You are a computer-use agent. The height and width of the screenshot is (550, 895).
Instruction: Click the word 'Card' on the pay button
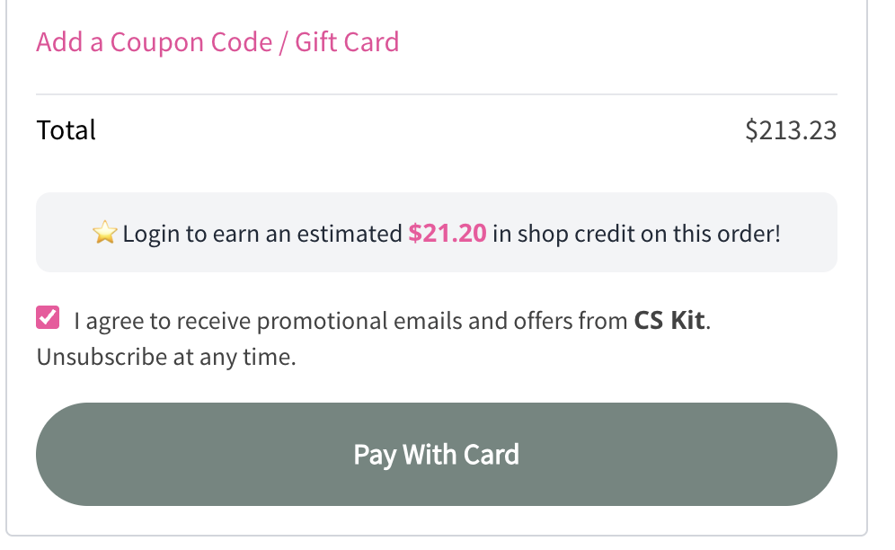tap(491, 454)
